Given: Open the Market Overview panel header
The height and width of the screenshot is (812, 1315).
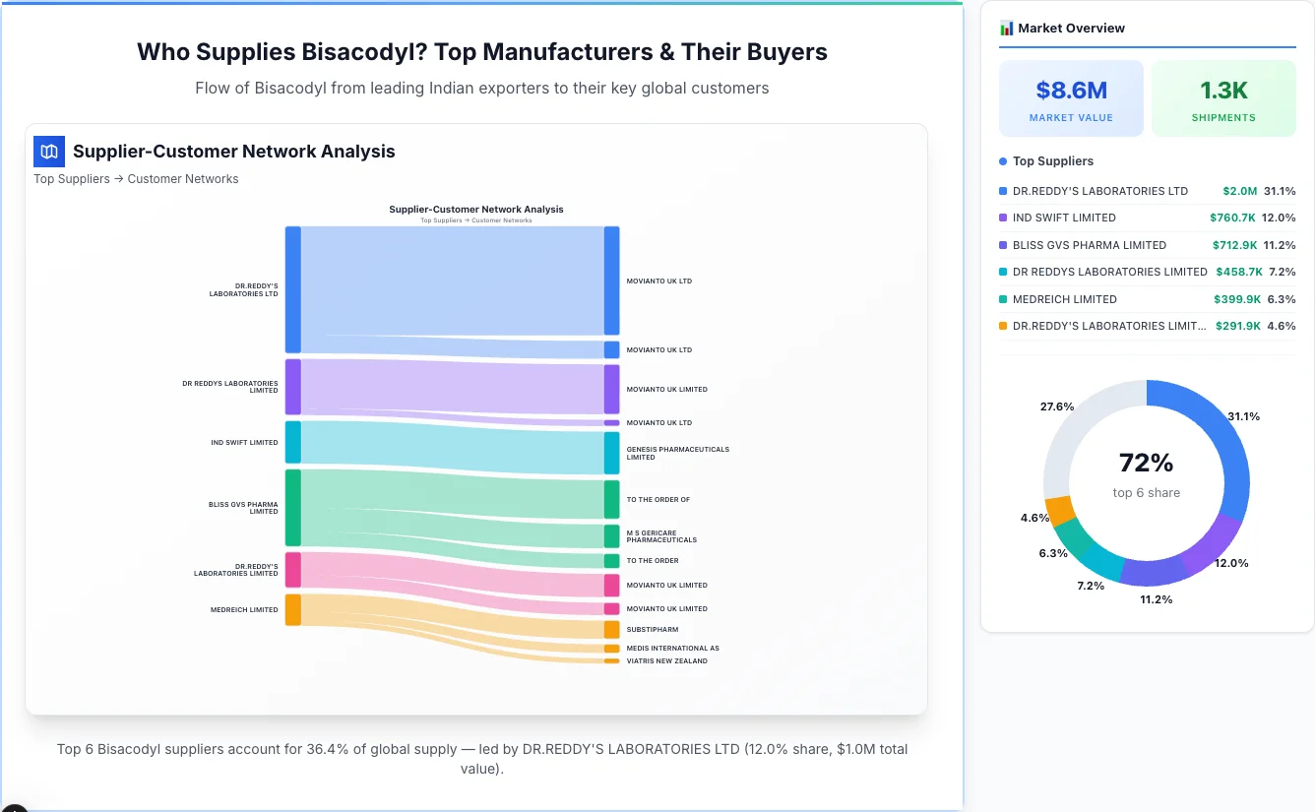Looking at the screenshot, I should (x=1073, y=28).
